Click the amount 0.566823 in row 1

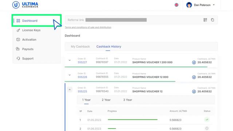click(x=175, y=120)
